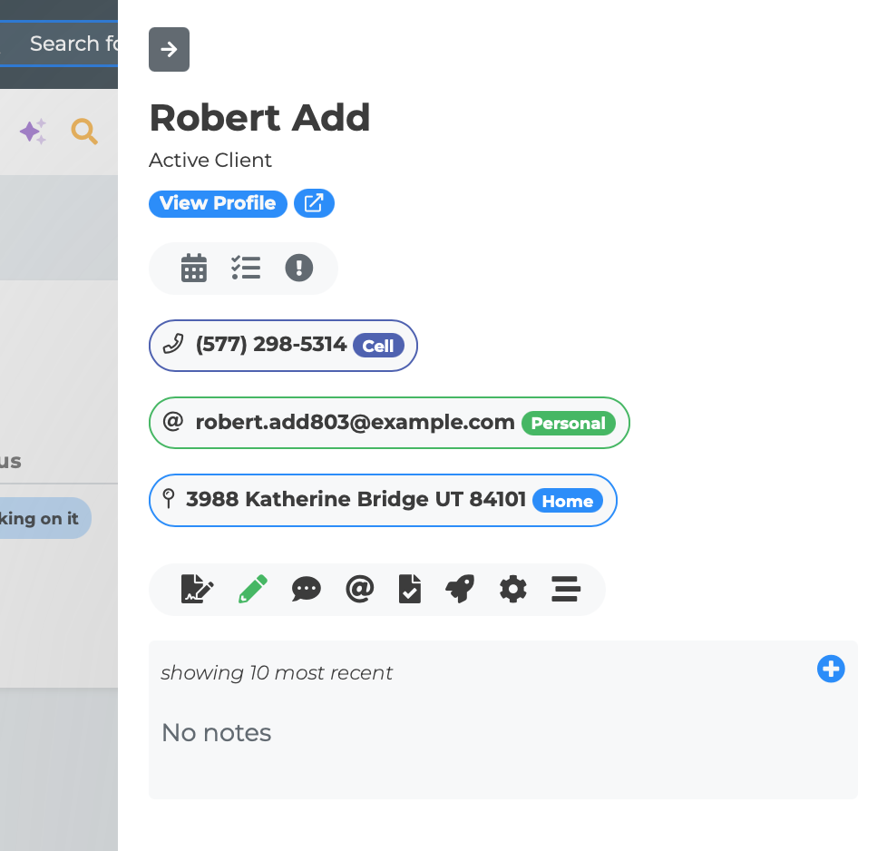
Task: Click the stacked lines menu icon
Action: [566, 590]
